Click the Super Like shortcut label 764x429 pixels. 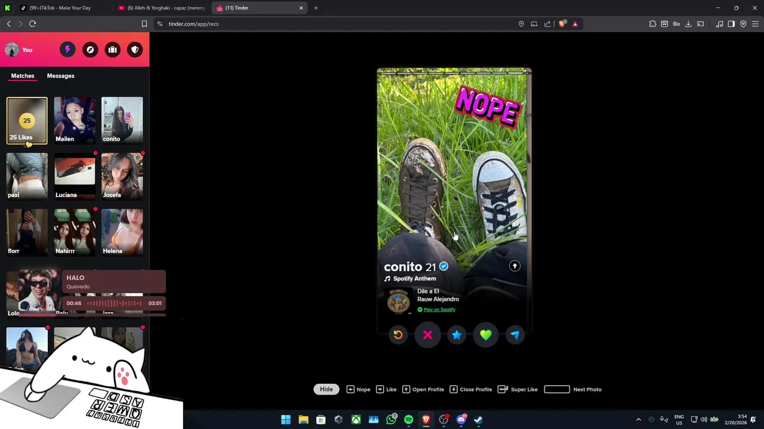click(x=524, y=389)
